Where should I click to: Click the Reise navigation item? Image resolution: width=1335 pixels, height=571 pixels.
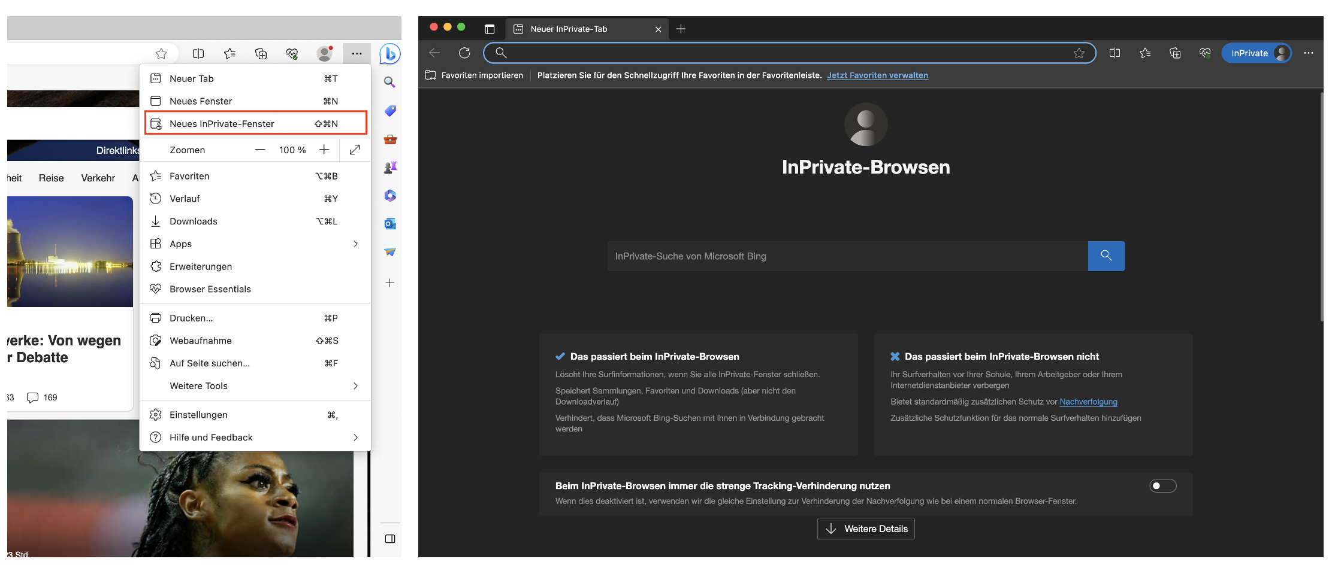pos(51,178)
